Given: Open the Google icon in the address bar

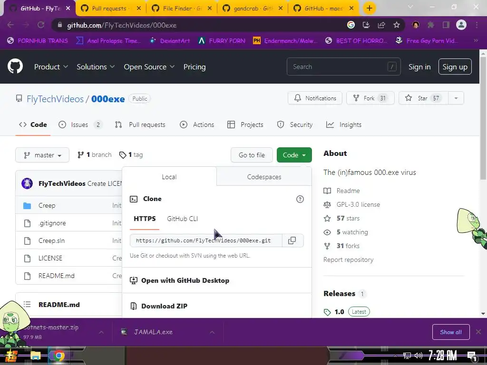Looking at the screenshot, I should [351, 25].
